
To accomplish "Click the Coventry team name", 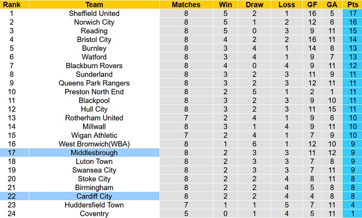I will pyautogui.click(x=94, y=213).
